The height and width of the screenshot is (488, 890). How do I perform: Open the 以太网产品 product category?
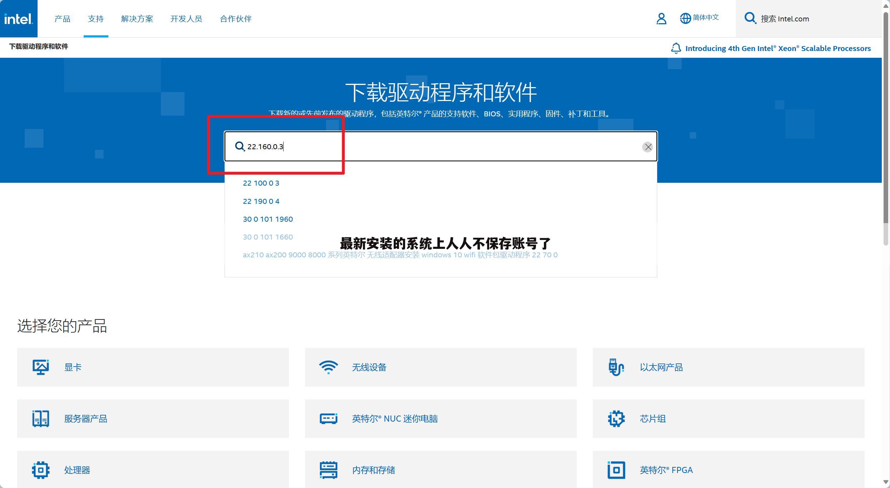728,367
